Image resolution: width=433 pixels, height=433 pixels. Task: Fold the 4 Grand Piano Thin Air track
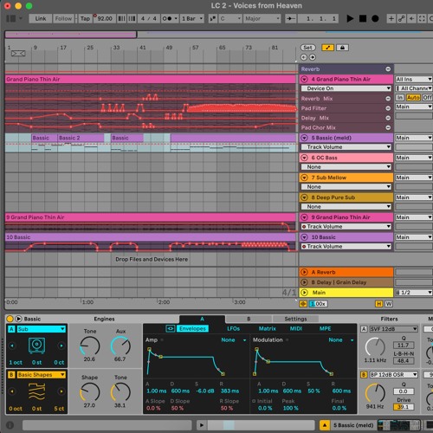pos(304,79)
